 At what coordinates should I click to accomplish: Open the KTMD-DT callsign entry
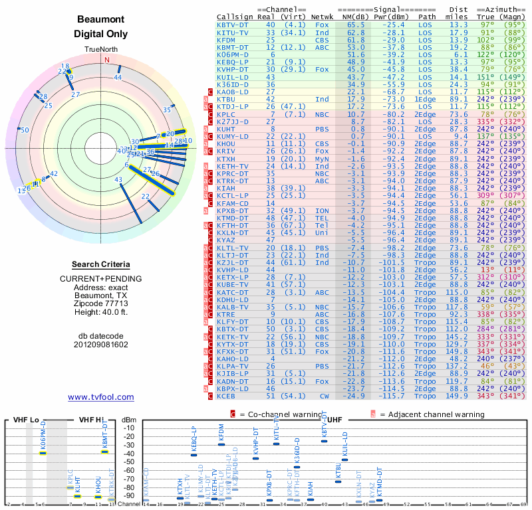232,218
